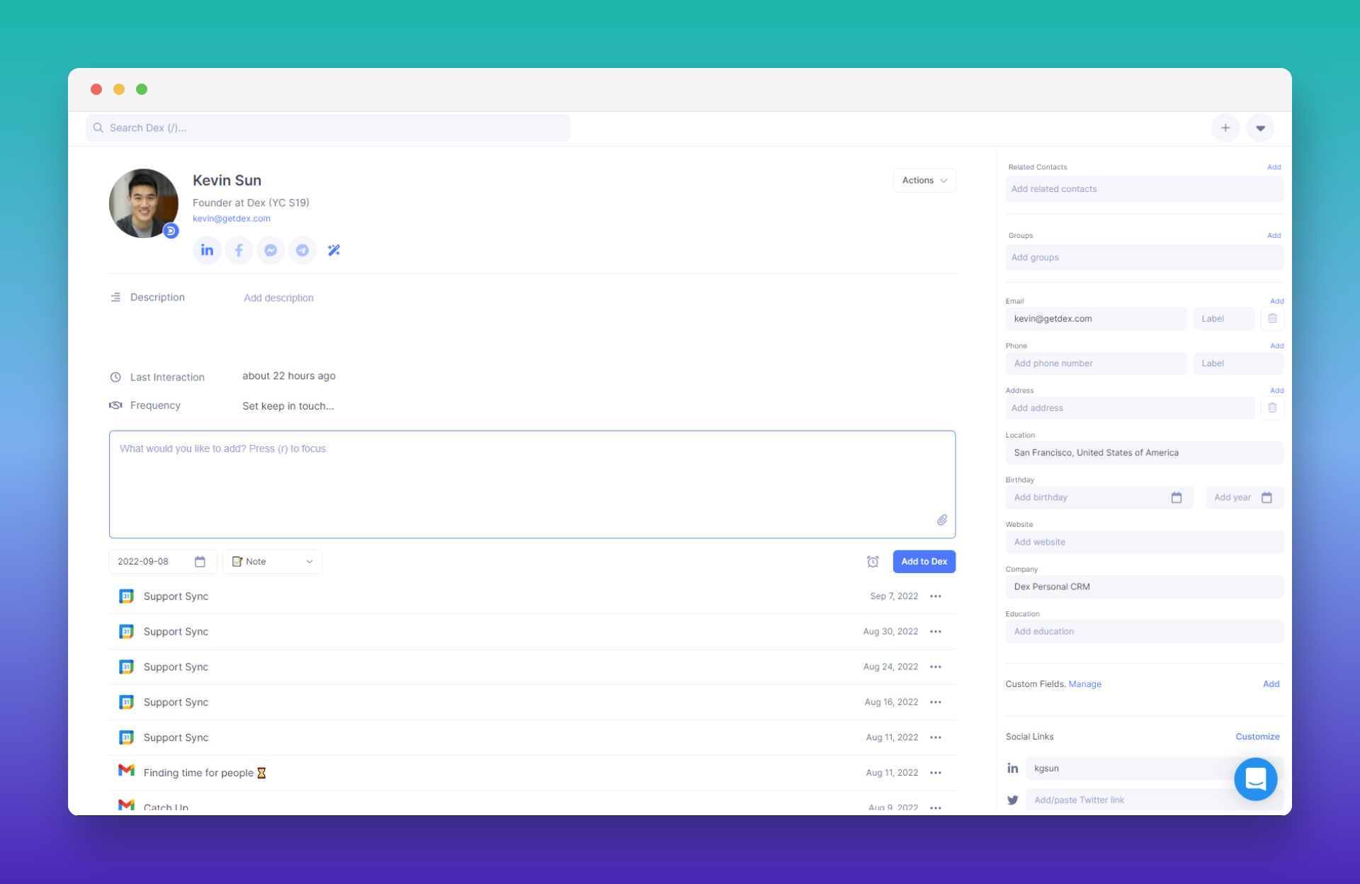Open Kevin Sun's LinkedIn profile icon

coord(207,250)
